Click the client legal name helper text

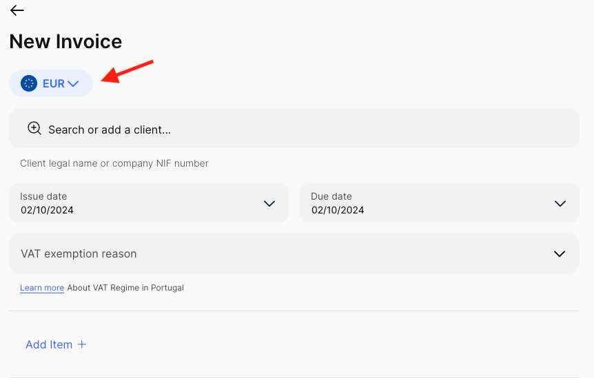click(114, 163)
